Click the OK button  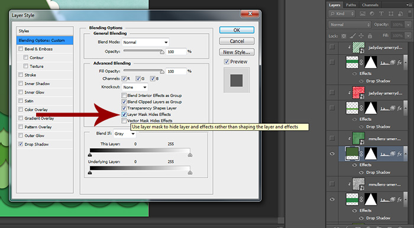237,30
